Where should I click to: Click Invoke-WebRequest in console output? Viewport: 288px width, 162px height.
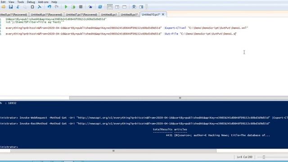pos(33,118)
